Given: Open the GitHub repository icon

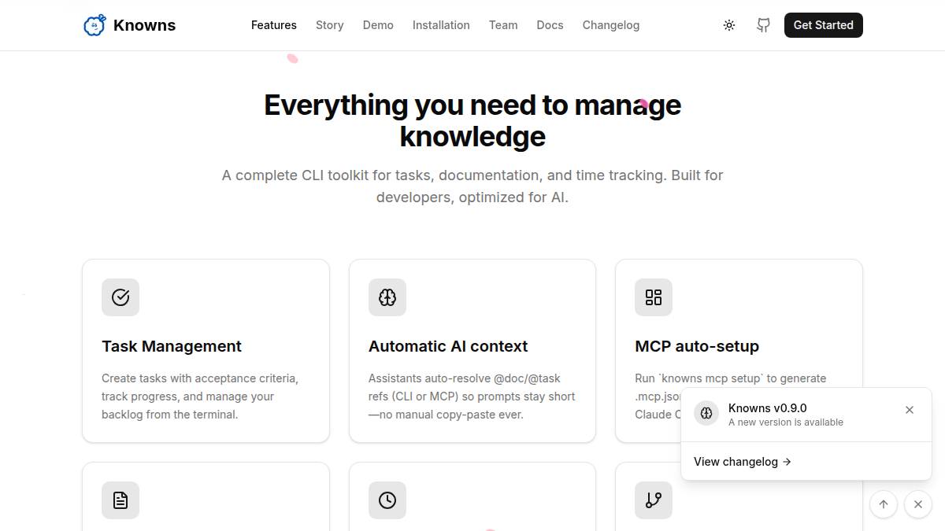Looking at the screenshot, I should (x=763, y=25).
